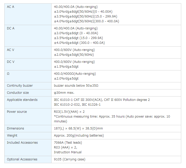Image resolution: width=186 pixels, height=168 pixels.
Task: Select the buzzer sounds below 50±35Ω text
Action: tap(76, 86)
